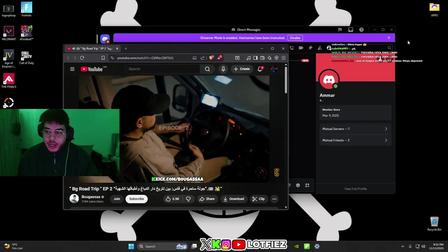Image resolution: width=448 pixels, height=252 pixels.
Task: Subscribe to Bougassaa channel
Action: (x=136, y=199)
